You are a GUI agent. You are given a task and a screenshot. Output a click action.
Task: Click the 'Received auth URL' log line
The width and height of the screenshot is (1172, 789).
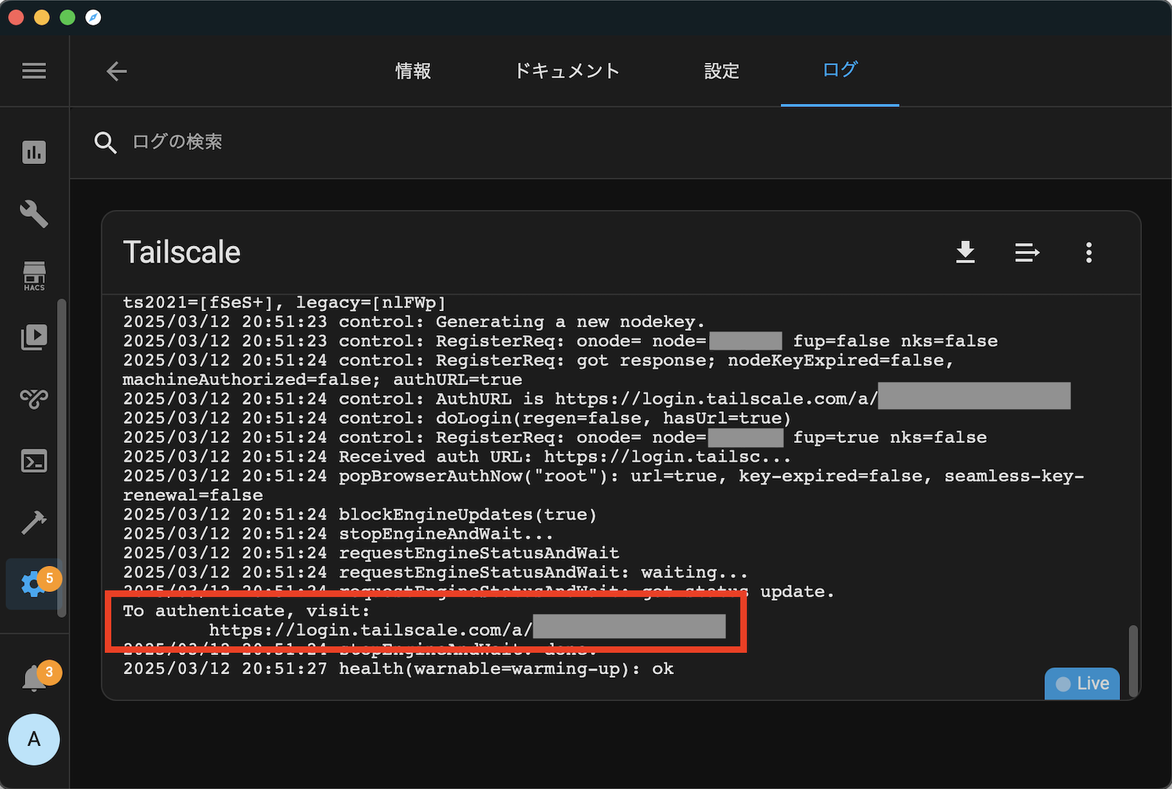(457, 457)
